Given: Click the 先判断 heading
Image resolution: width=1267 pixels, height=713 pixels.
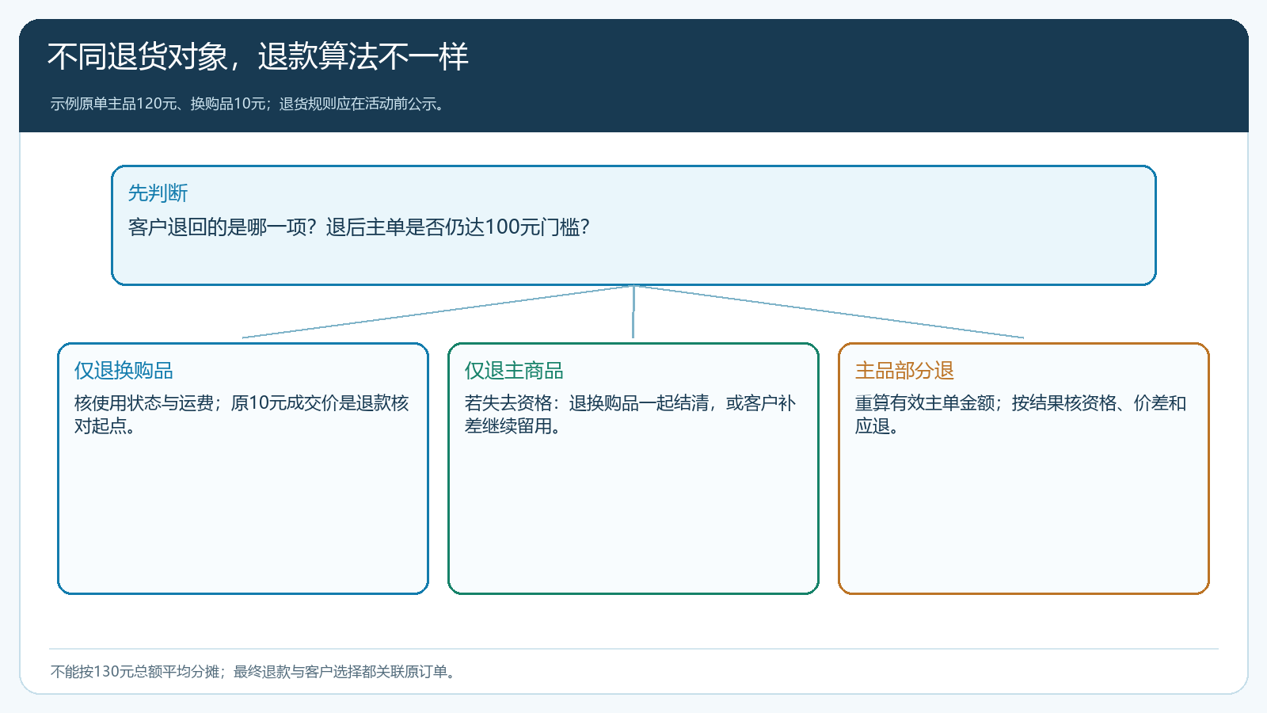Looking at the screenshot, I should tap(158, 193).
